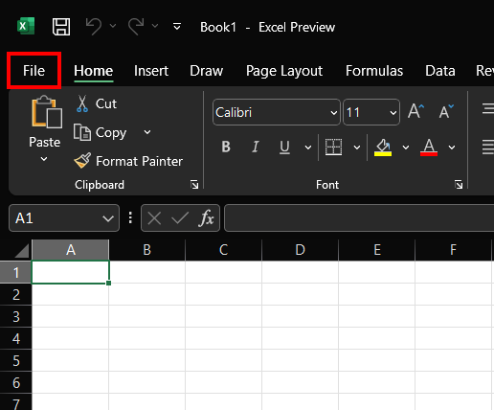Click inside the formula bar
494x410 pixels.
359,218
